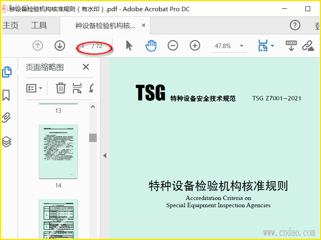This screenshot has width=321, height=240.
Task: Open the thumbnail options menu icon
Action: tap(34, 88)
